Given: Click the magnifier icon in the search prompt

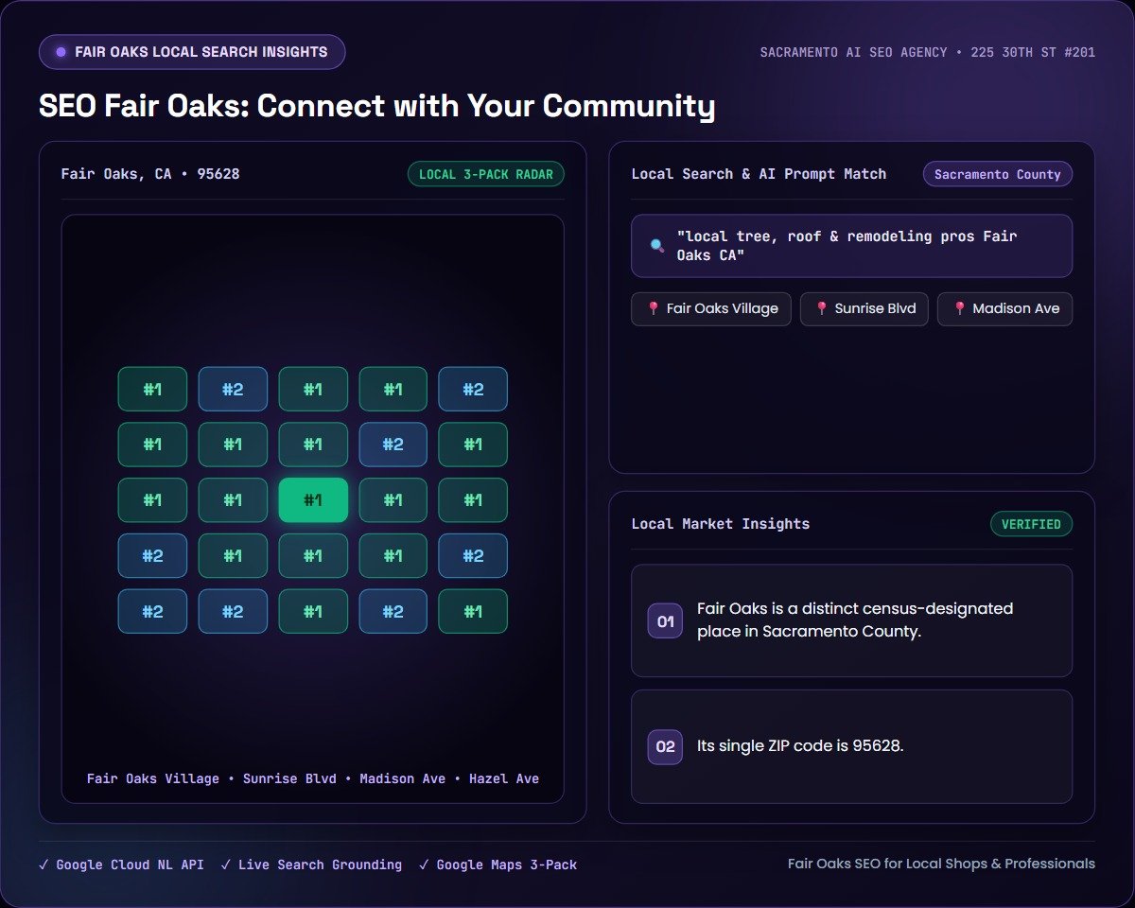Looking at the screenshot, I should pos(656,246).
